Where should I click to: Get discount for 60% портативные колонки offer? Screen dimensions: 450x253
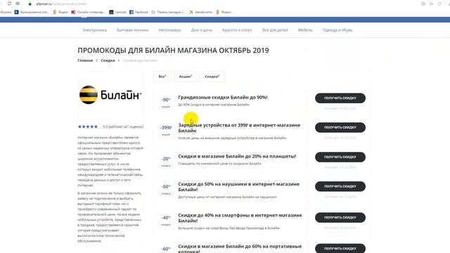[x=340, y=248]
